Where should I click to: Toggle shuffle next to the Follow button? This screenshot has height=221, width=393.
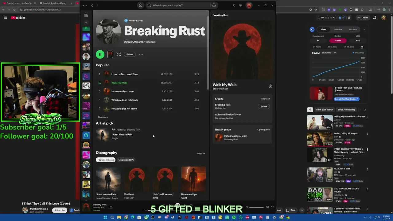[x=119, y=54]
